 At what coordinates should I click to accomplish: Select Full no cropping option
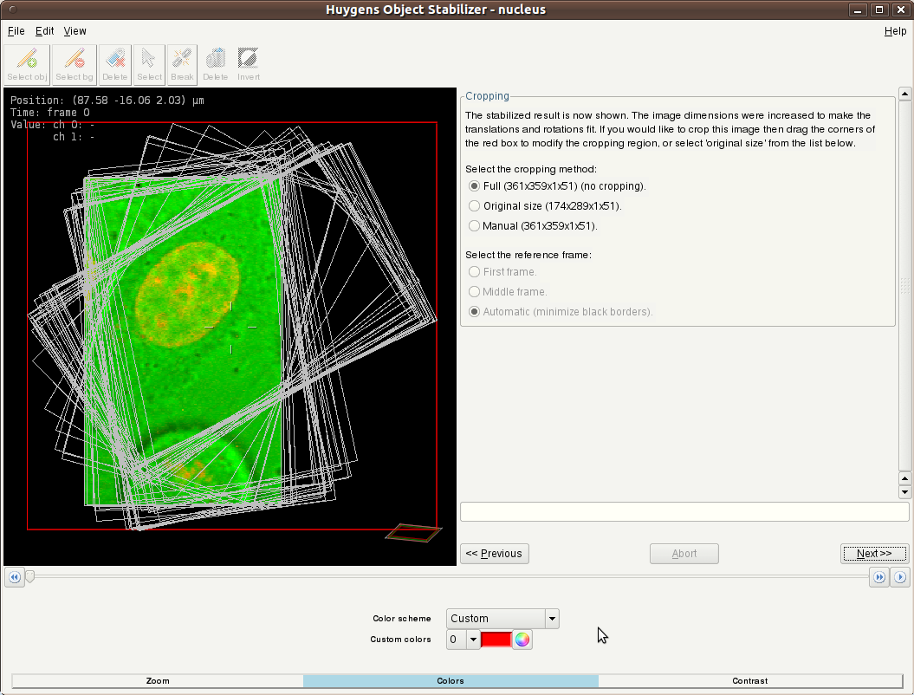click(x=474, y=186)
